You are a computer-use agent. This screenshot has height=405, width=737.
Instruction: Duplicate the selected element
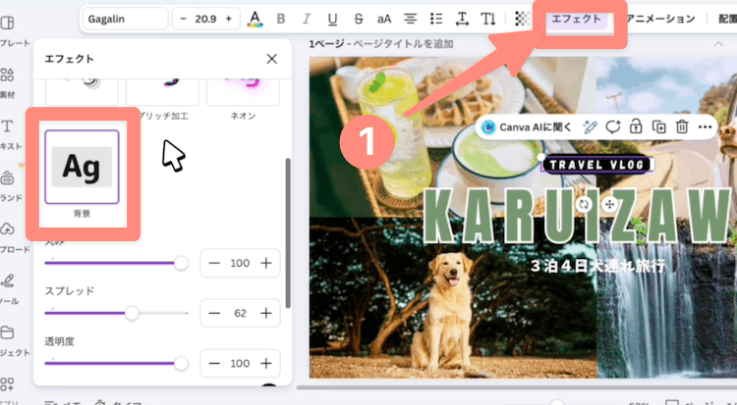(x=659, y=127)
